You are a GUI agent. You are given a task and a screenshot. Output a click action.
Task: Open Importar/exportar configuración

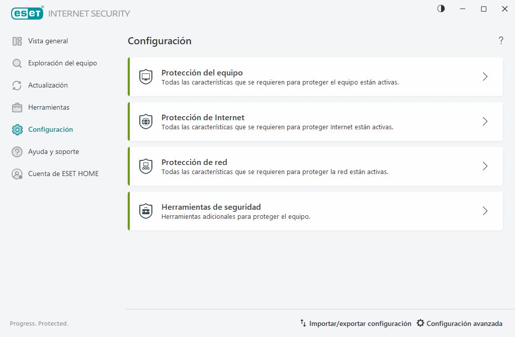pyautogui.click(x=359, y=323)
